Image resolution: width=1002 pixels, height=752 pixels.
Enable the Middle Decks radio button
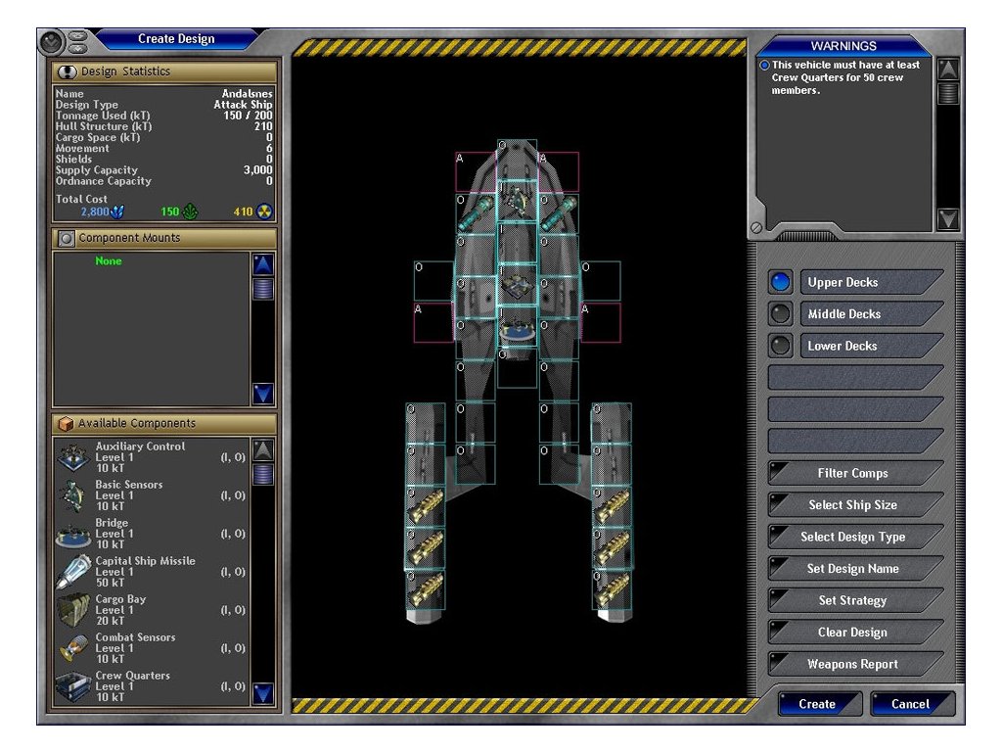781,314
